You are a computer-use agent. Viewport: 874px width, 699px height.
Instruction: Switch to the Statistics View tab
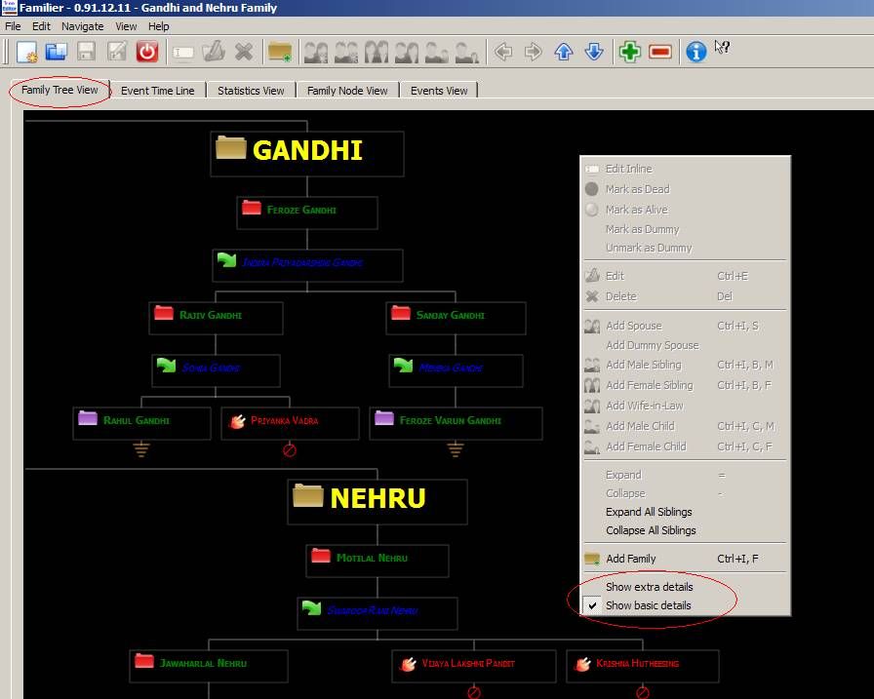(251, 90)
